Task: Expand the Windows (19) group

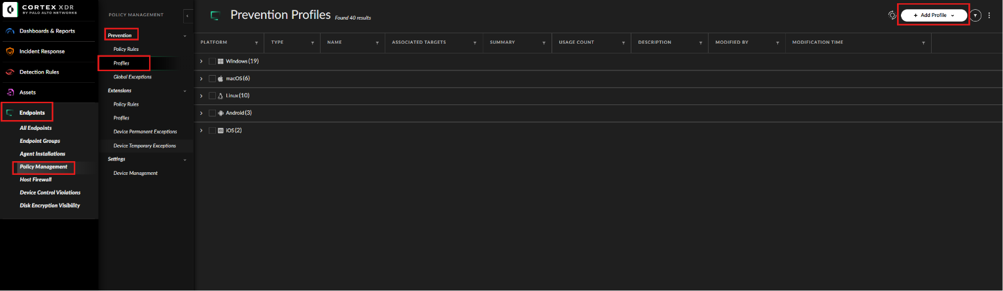Action: click(202, 61)
